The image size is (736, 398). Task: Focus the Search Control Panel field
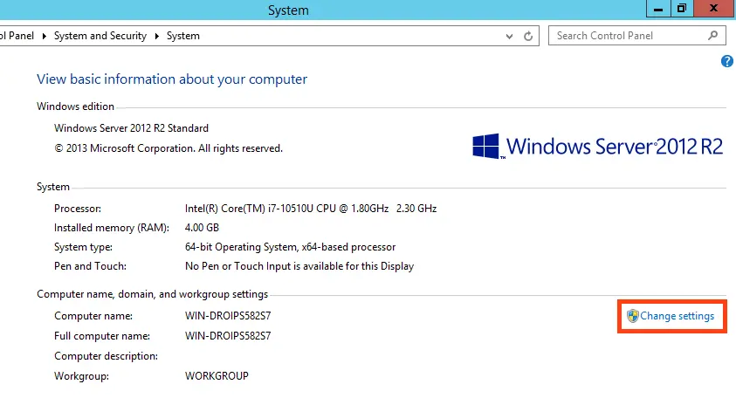[x=629, y=36]
